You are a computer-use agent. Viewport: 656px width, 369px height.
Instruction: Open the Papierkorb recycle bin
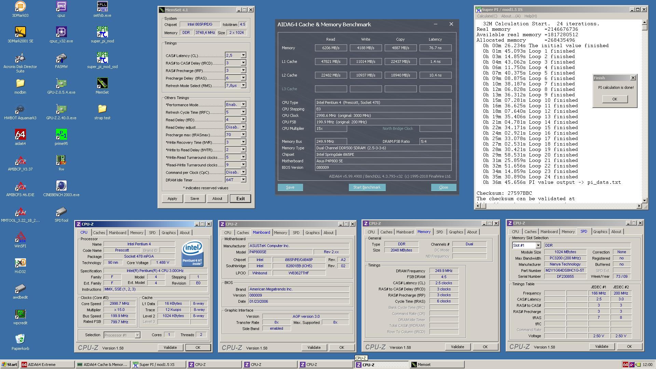pyautogui.click(x=20, y=342)
